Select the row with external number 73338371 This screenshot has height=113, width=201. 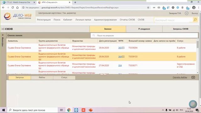click(101, 66)
